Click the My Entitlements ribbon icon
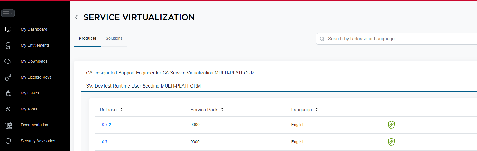Screen dimensions: 477x151 pyautogui.click(x=8, y=46)
